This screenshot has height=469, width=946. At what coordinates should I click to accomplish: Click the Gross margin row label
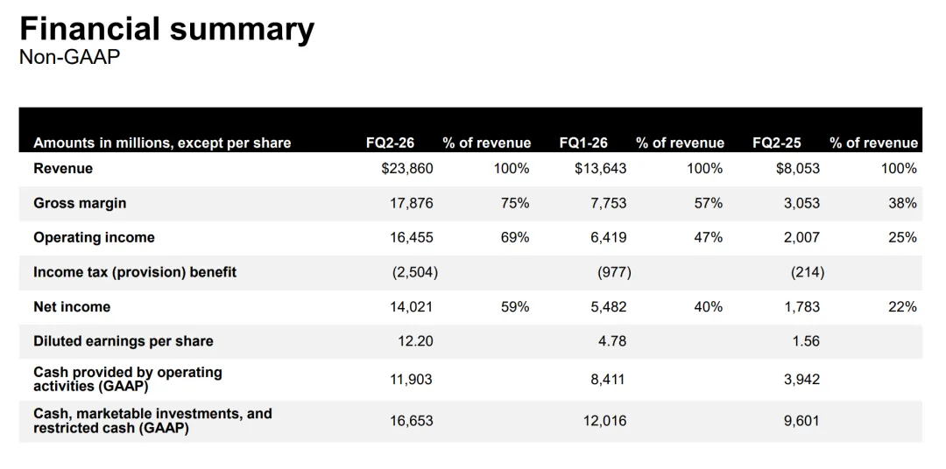pyautogui.click(x=80, y=203)
